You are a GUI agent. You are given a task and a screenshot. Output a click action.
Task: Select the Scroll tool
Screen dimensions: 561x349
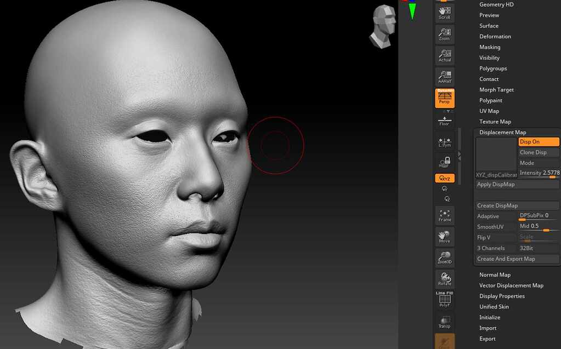444,12
